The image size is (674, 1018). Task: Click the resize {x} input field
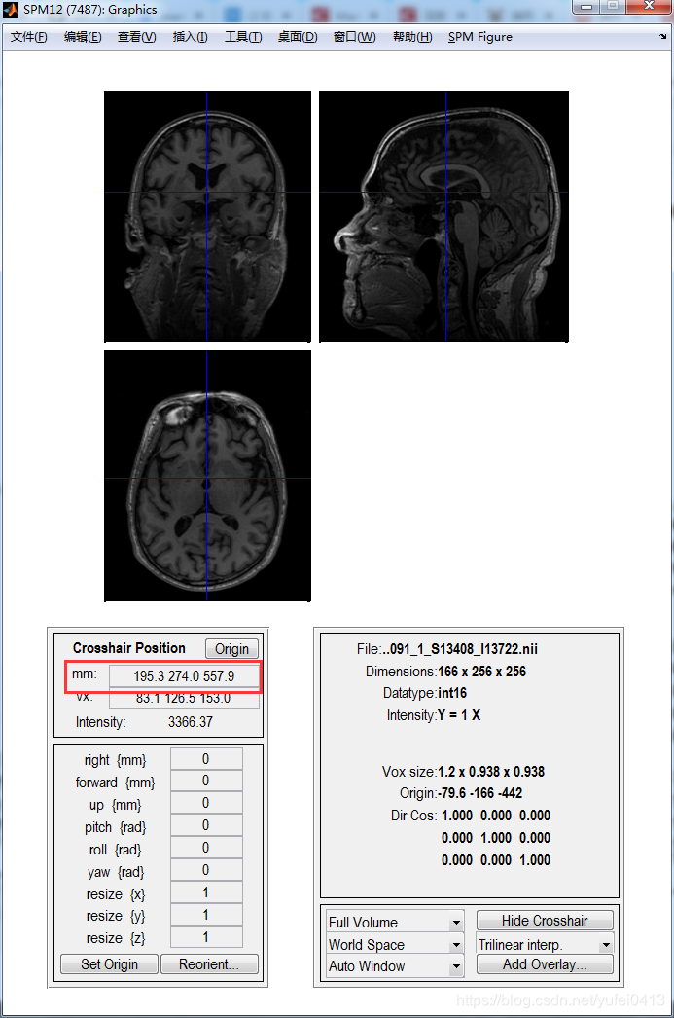206,892
